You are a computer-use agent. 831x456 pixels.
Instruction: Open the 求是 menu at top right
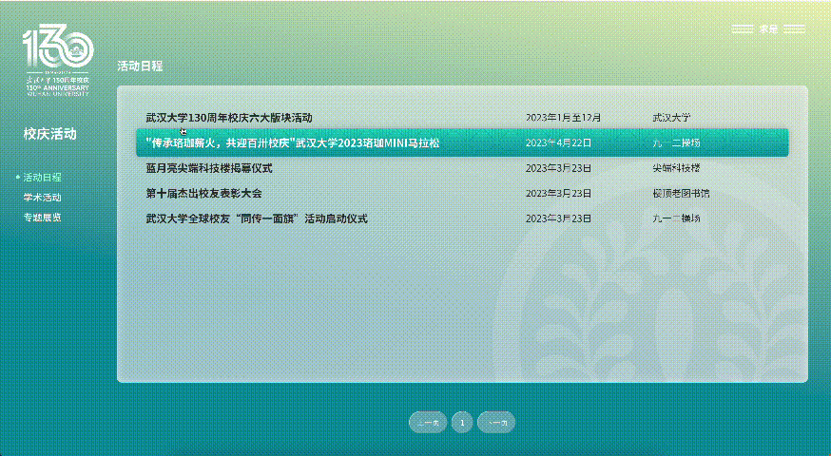pos(768,29)
